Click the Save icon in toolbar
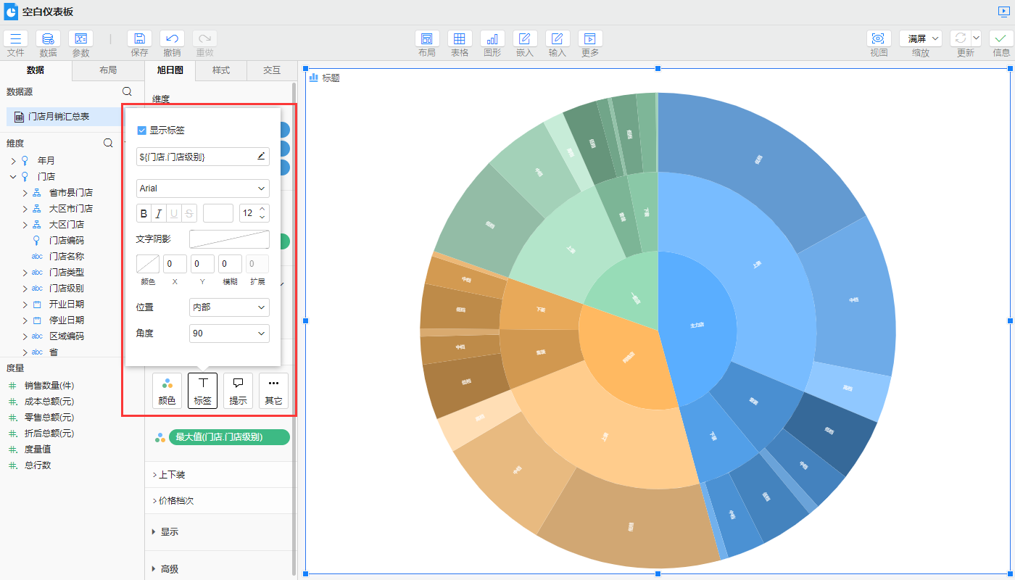 tap(139, 39)
